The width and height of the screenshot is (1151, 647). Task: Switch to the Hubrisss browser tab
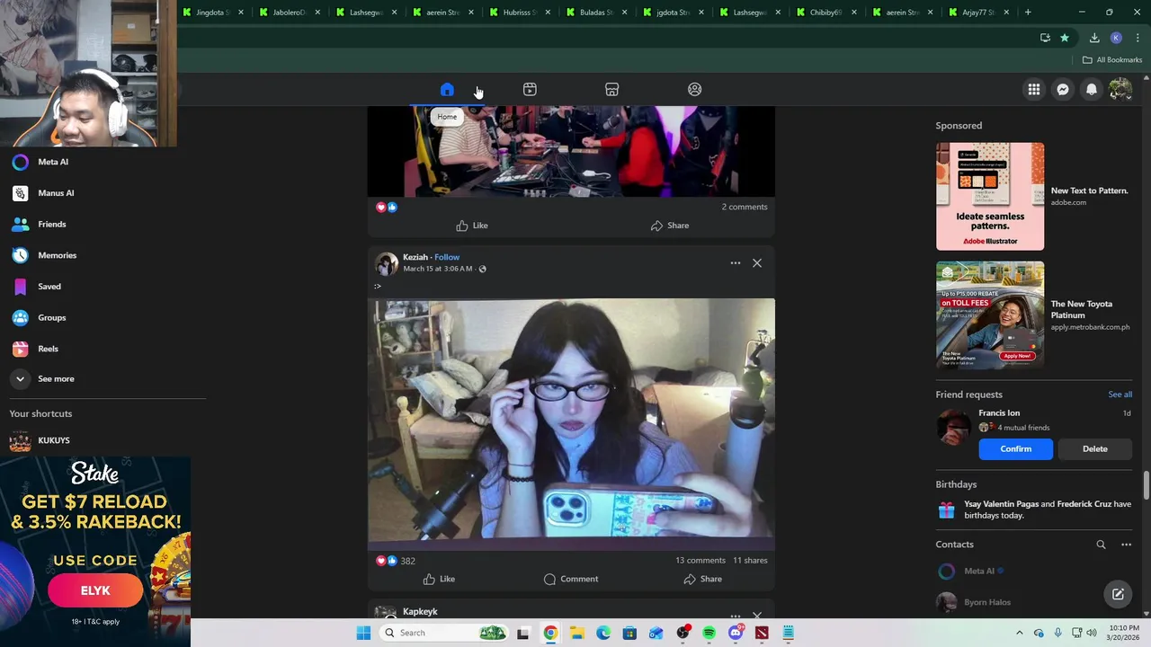[x=519, y=13]
